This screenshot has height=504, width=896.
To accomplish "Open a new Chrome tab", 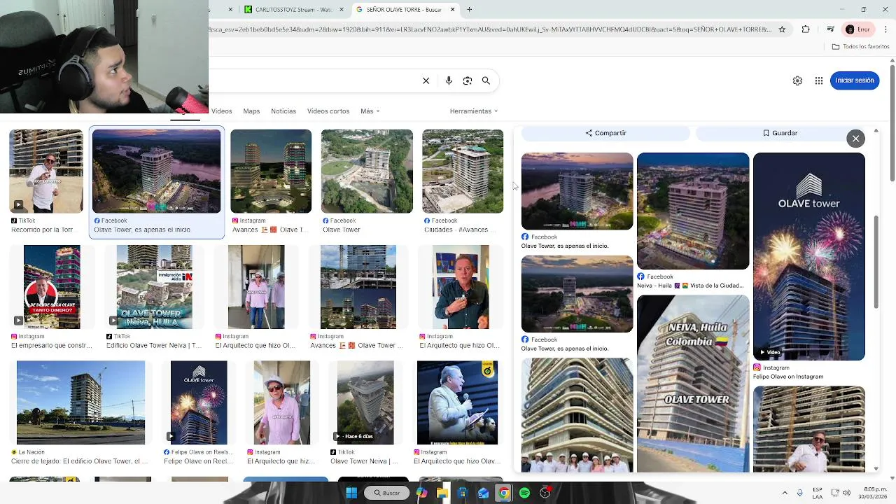I will (470, 9).
